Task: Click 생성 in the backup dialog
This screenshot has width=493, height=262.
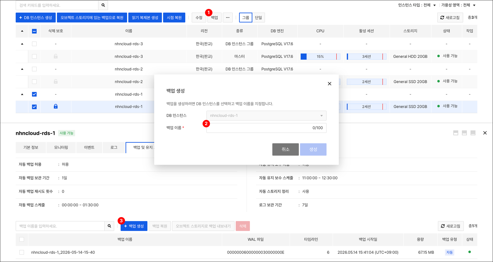Action: pyautogui.click(x=313, y=149)
